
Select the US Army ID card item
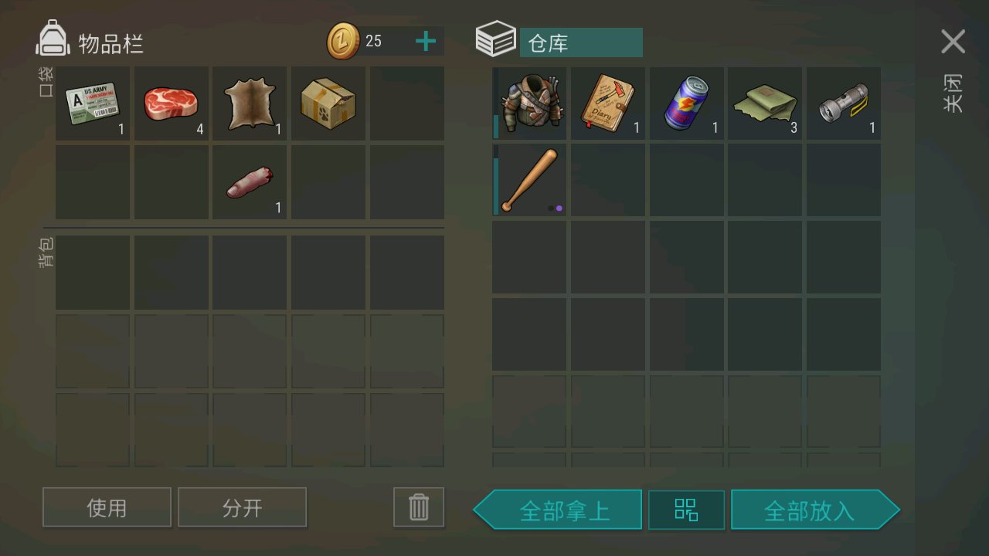coord(93,103)
